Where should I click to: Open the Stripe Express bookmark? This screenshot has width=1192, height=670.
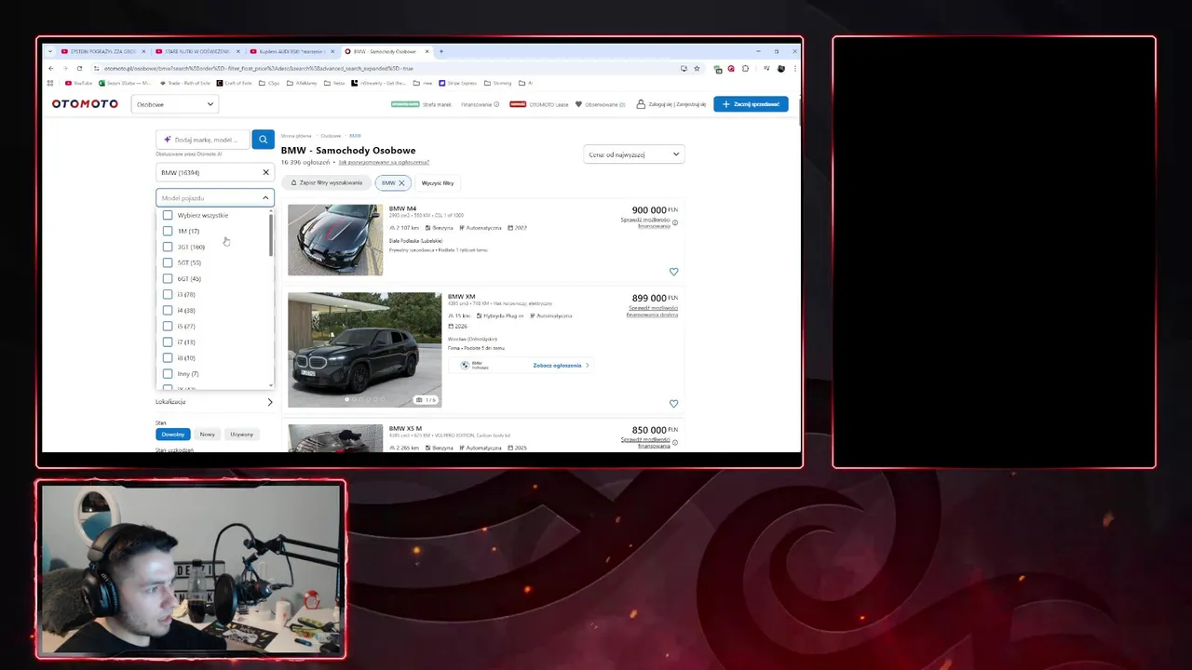click(455, 83)
